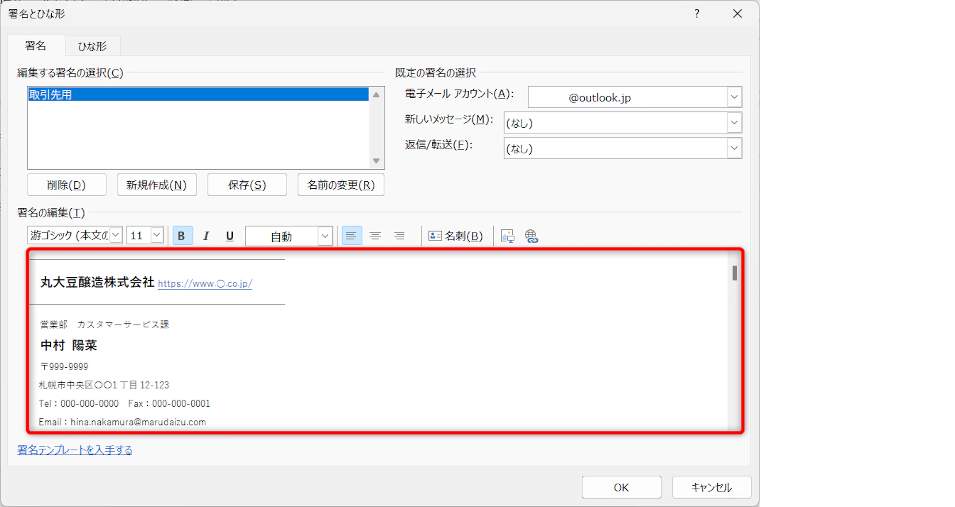Insert hyperlink icon in signature toolbar
The image size is (955, 507).
pyautogui.click(x=531, y=236)
